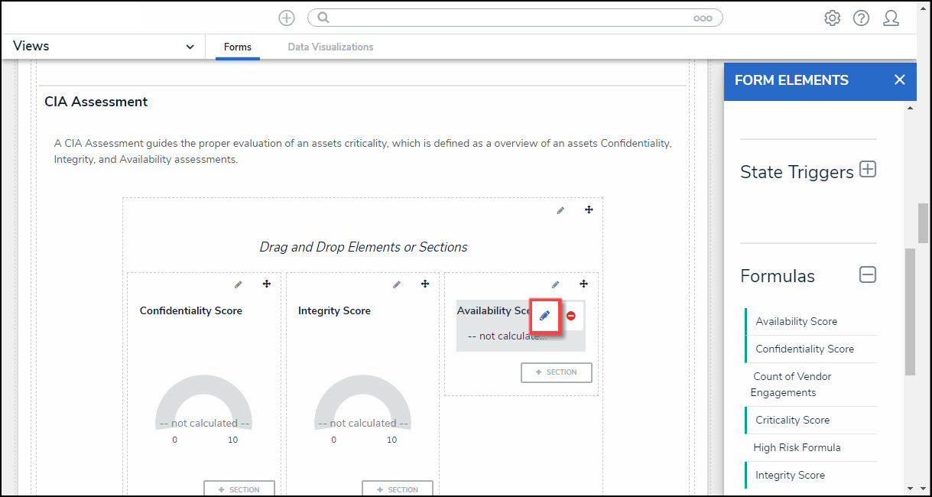
Task: Switch to the Data Visualizations tab
Action: click(330, 47)
